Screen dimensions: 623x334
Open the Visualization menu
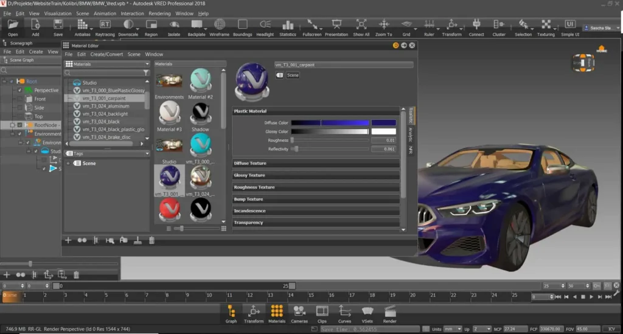pos(58,13)
